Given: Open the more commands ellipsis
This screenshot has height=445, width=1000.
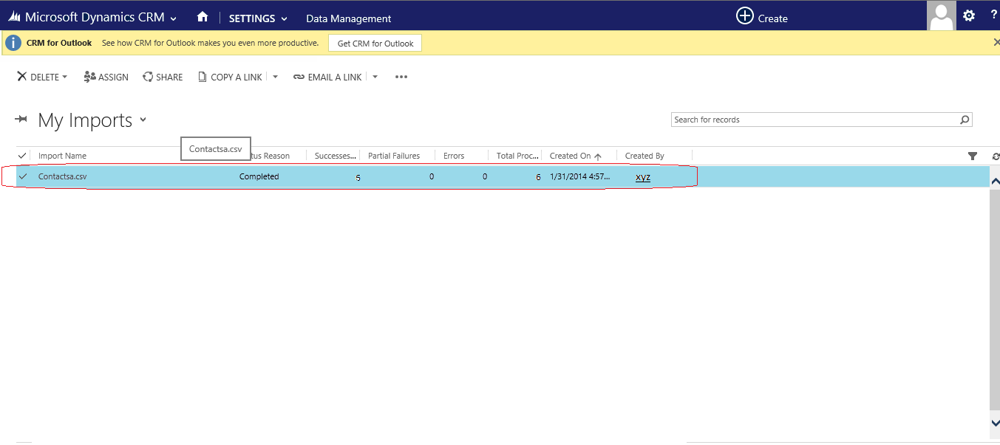Looking at the screenshot, I should 401,77.
